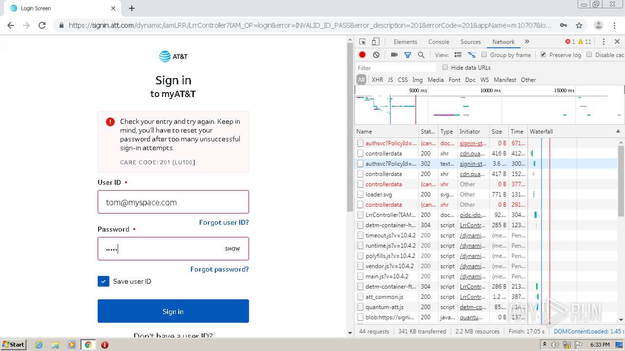Open Forgot password? link

pos(220,269)
